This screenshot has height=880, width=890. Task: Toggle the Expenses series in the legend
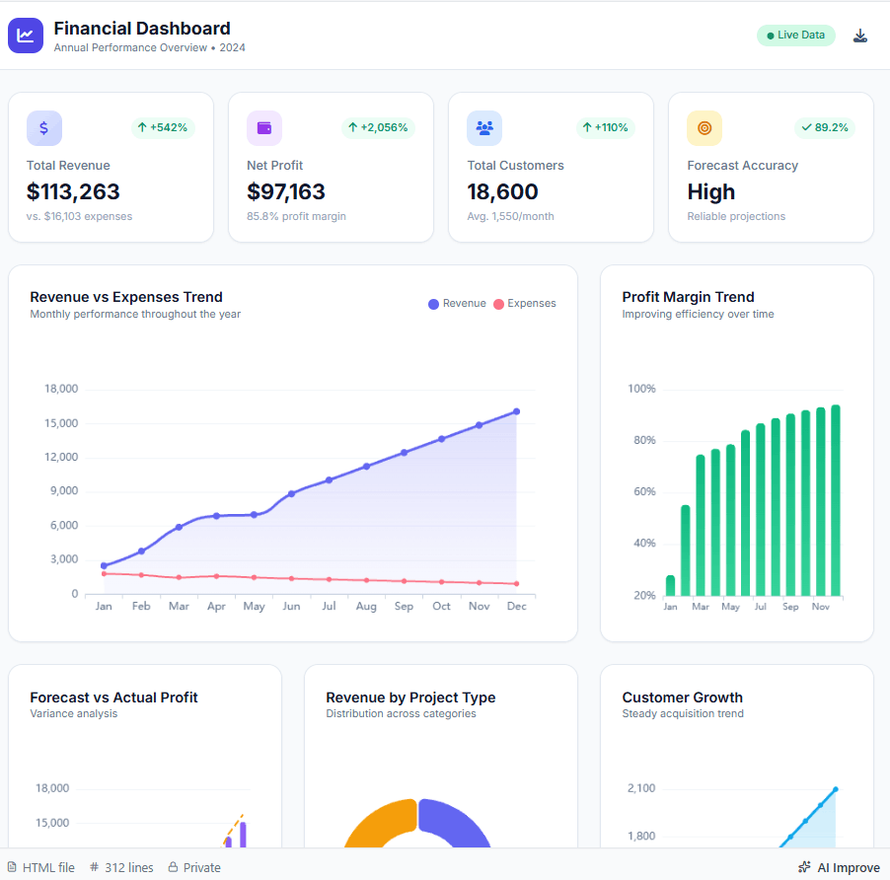[524, 303]
